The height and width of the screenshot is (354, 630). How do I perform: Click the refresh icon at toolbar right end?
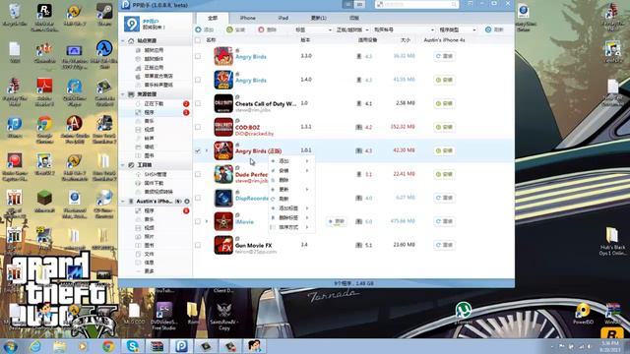tap(488, 29)
